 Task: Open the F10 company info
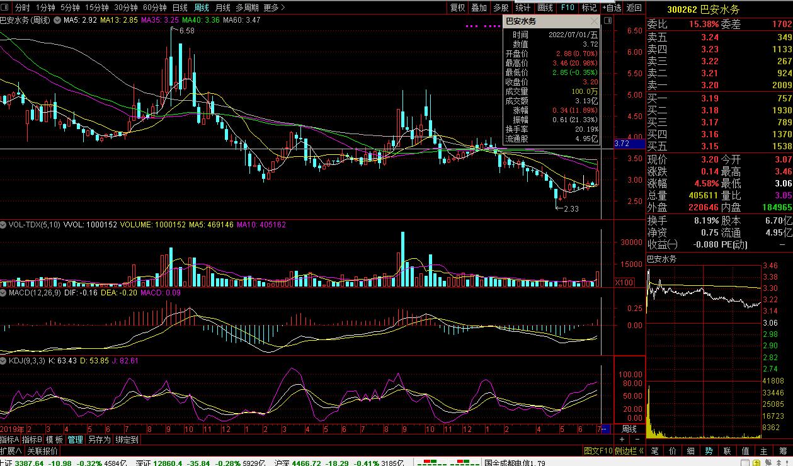point(567,8)
